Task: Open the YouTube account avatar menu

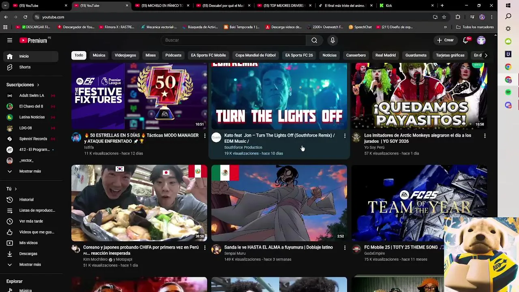Action: point(481,40)
